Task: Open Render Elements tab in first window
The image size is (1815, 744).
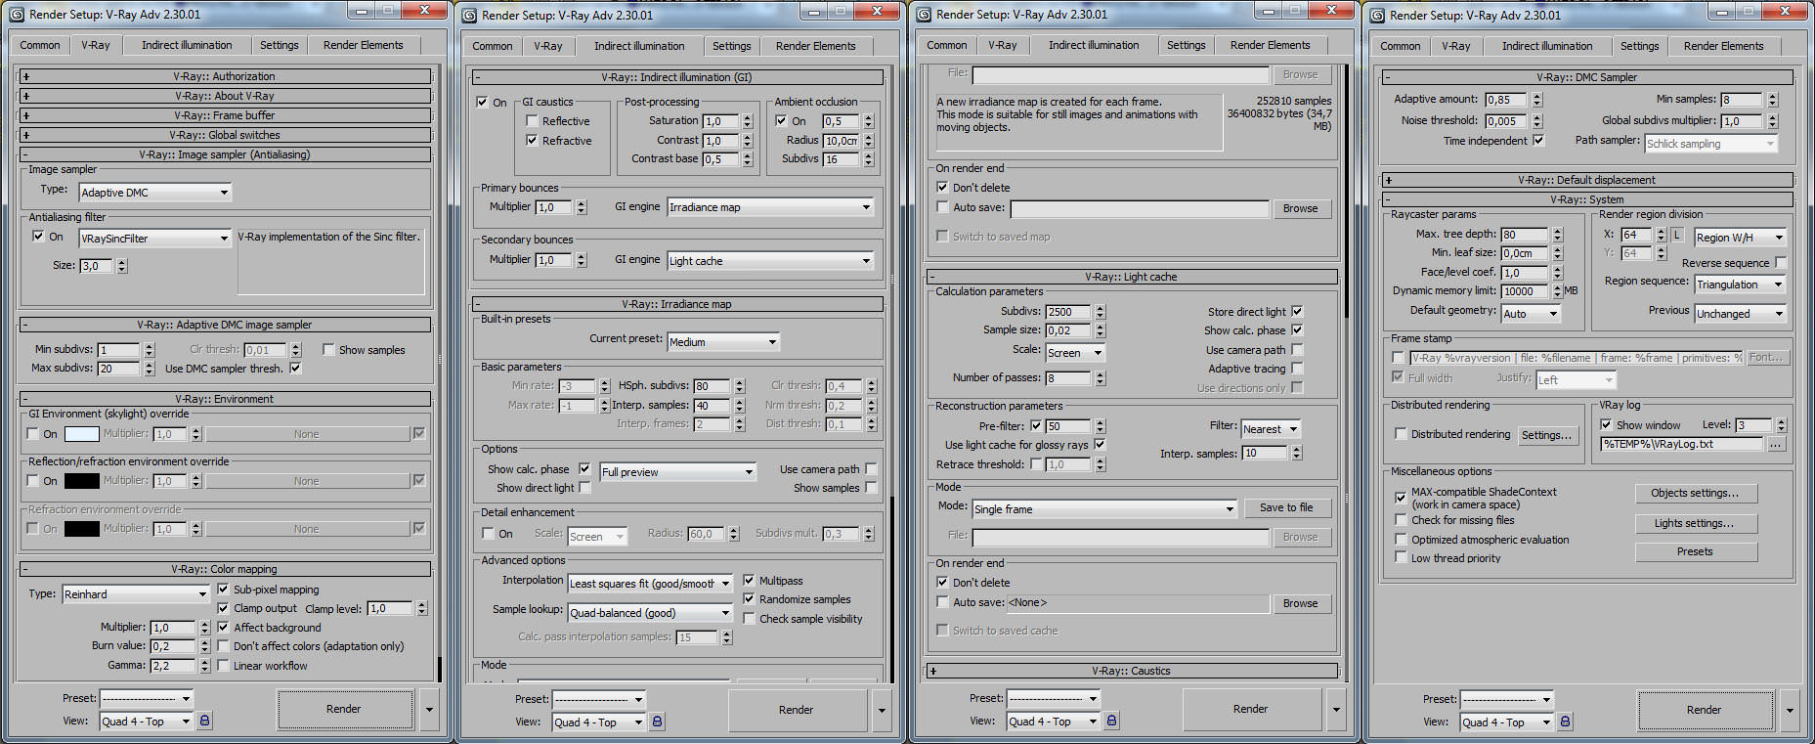Action: (x=363, y=45)
